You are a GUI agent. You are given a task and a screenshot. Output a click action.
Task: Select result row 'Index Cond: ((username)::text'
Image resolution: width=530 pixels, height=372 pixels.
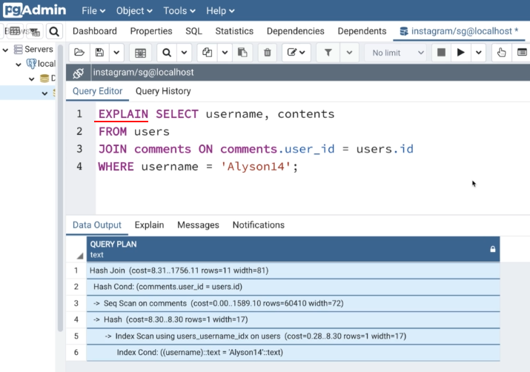click(x=293, y=353)
